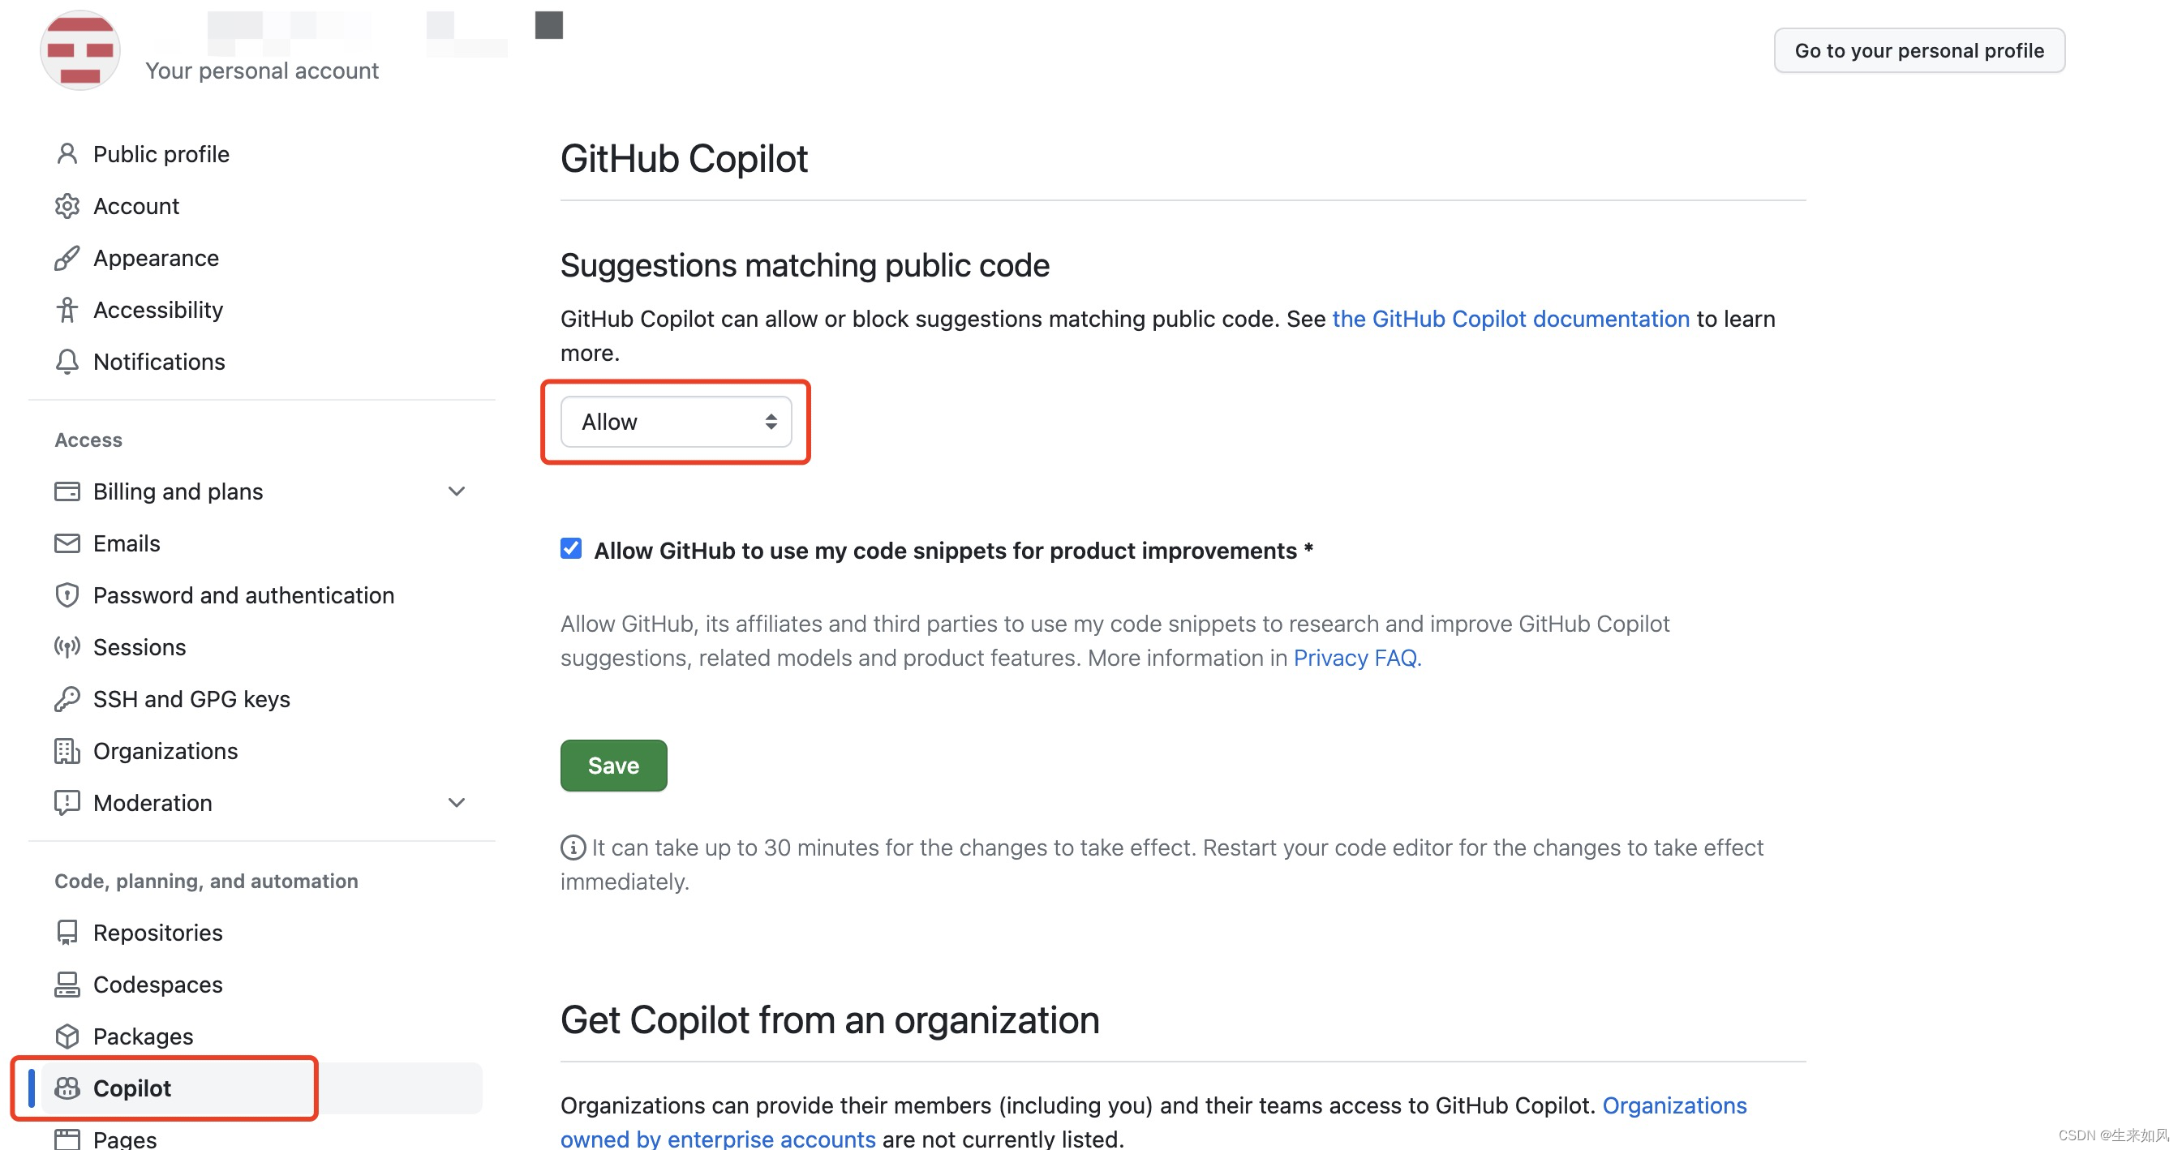The image size is (2182, 1150).
Task: Expand the Moderation section chevron
Action: [457, 803]
